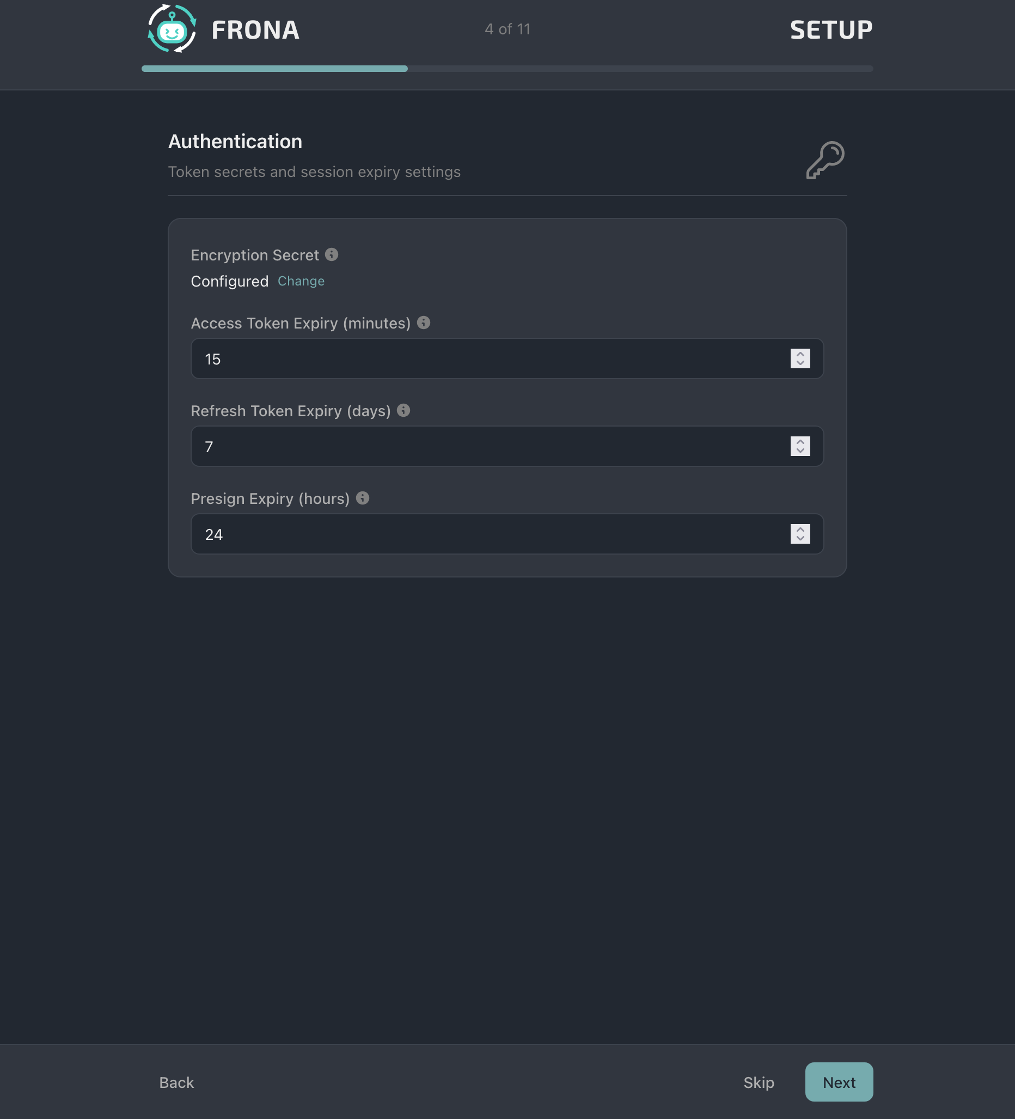The width and height of the screenshot is (1015, 1119).
Task: Click the Presign Expiry info icon
Action: (x=363, y=498)
